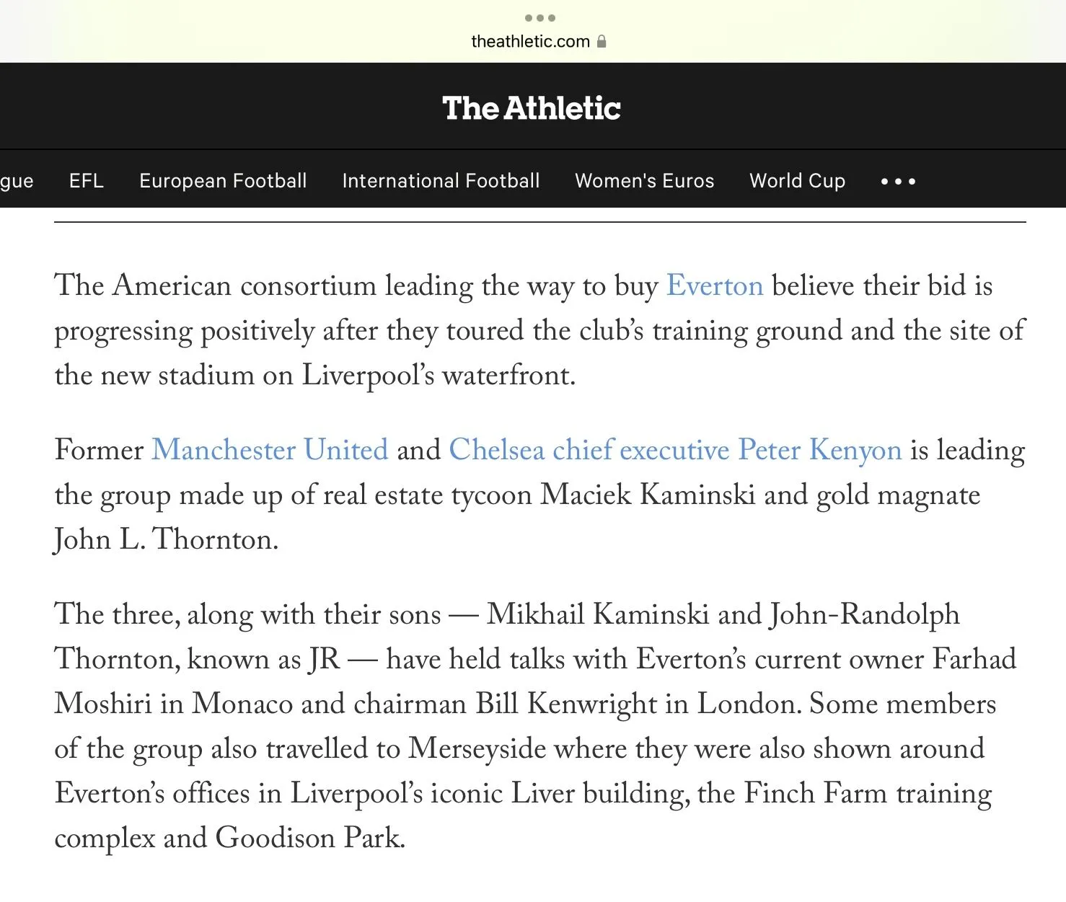Click the theathletic.com address field
This screenshot has height=902, width=1066.
point(530,42)
